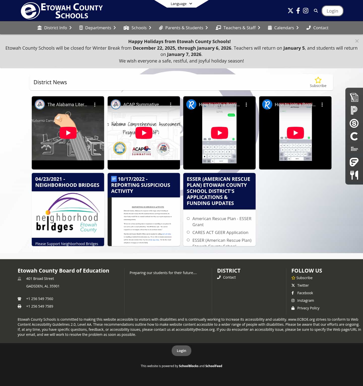The image size is (363, 386).
Task: Open the search magnifier in the header
Action: pyautogui.click(x=316, y=11)
